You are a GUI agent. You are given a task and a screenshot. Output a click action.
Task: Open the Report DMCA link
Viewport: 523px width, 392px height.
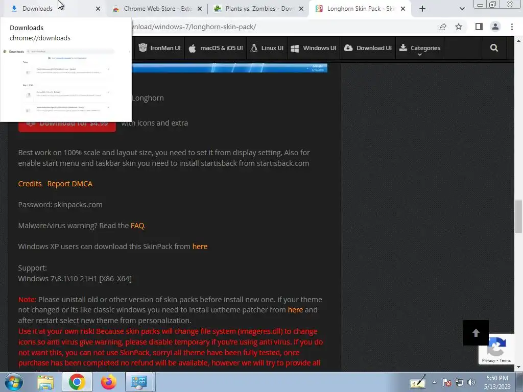[x=69, y=184]
